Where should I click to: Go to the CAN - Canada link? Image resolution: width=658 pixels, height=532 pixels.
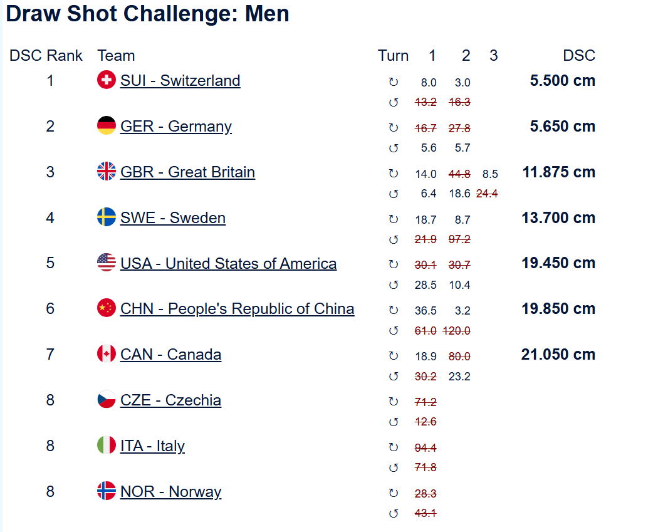(170, 355)
